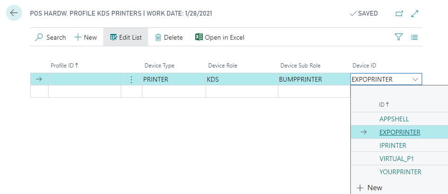The image size is (448, 194).
Task: Open page in new window
Action: [x=399, y=14]
